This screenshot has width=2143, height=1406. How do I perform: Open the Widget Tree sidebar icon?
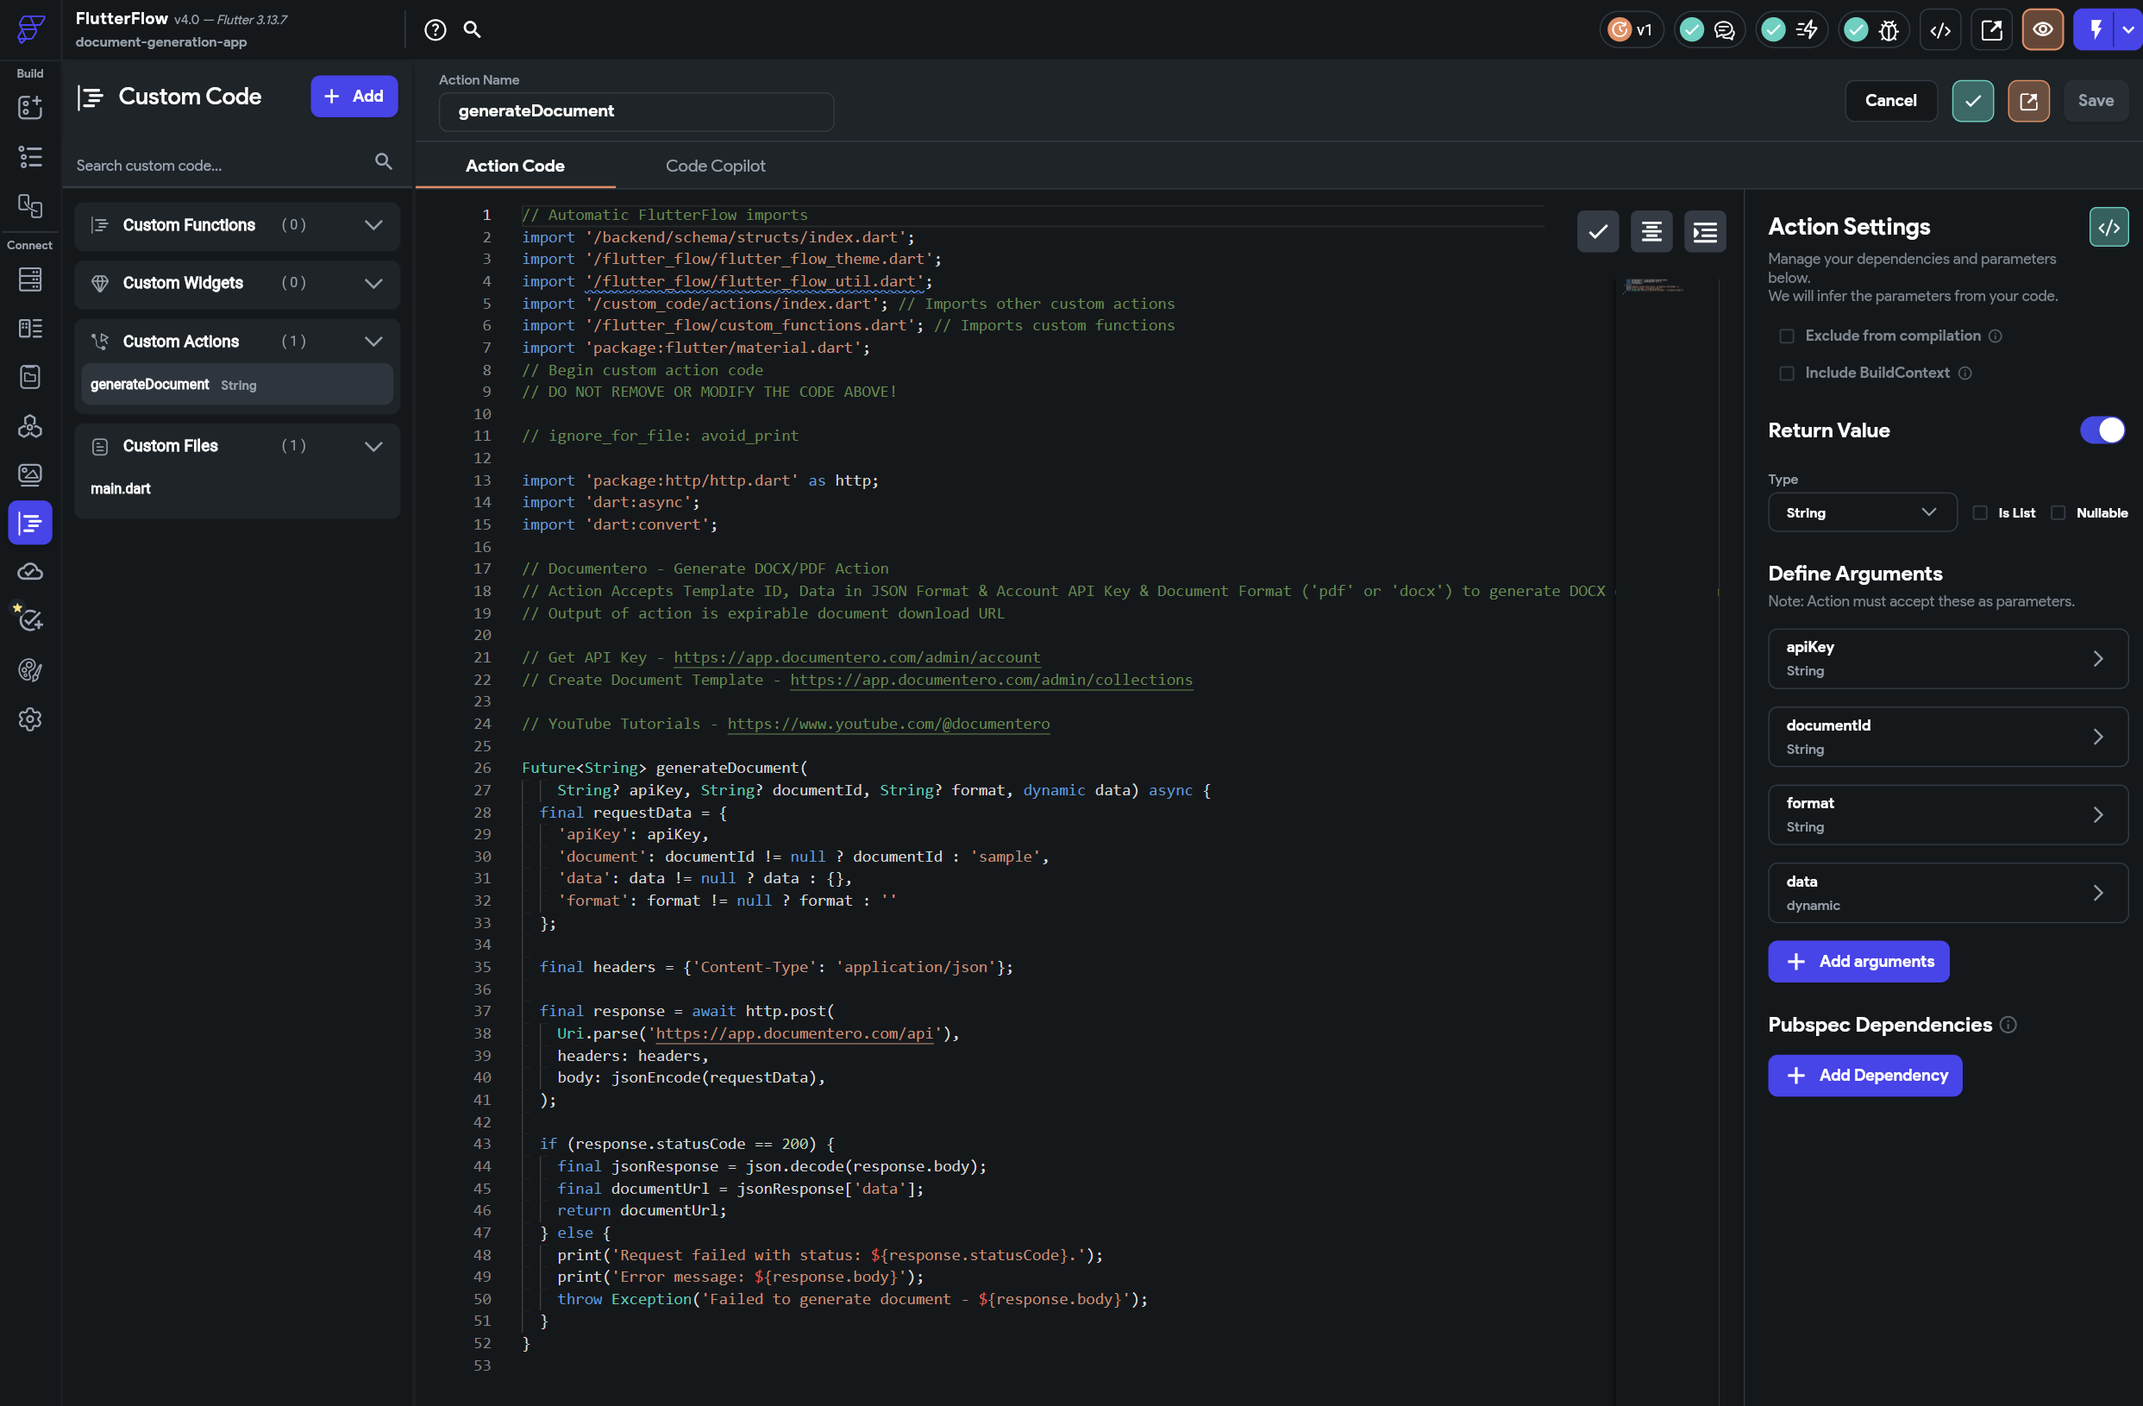tap(29, 157)
